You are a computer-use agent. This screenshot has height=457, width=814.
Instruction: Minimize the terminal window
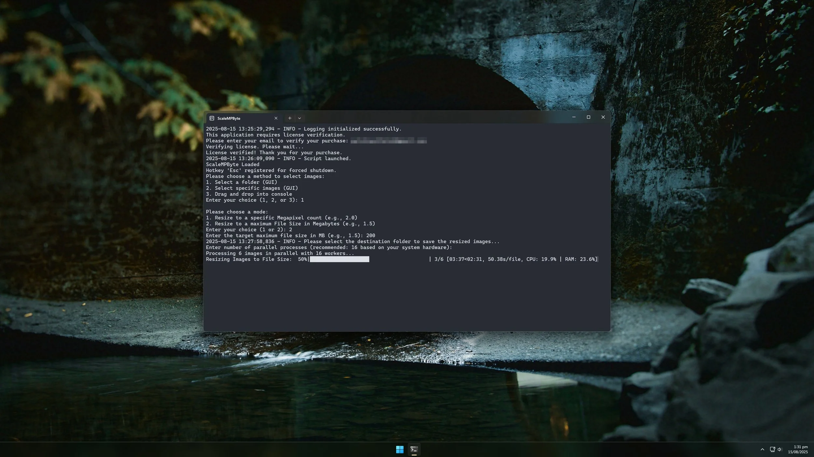[574, 117]
